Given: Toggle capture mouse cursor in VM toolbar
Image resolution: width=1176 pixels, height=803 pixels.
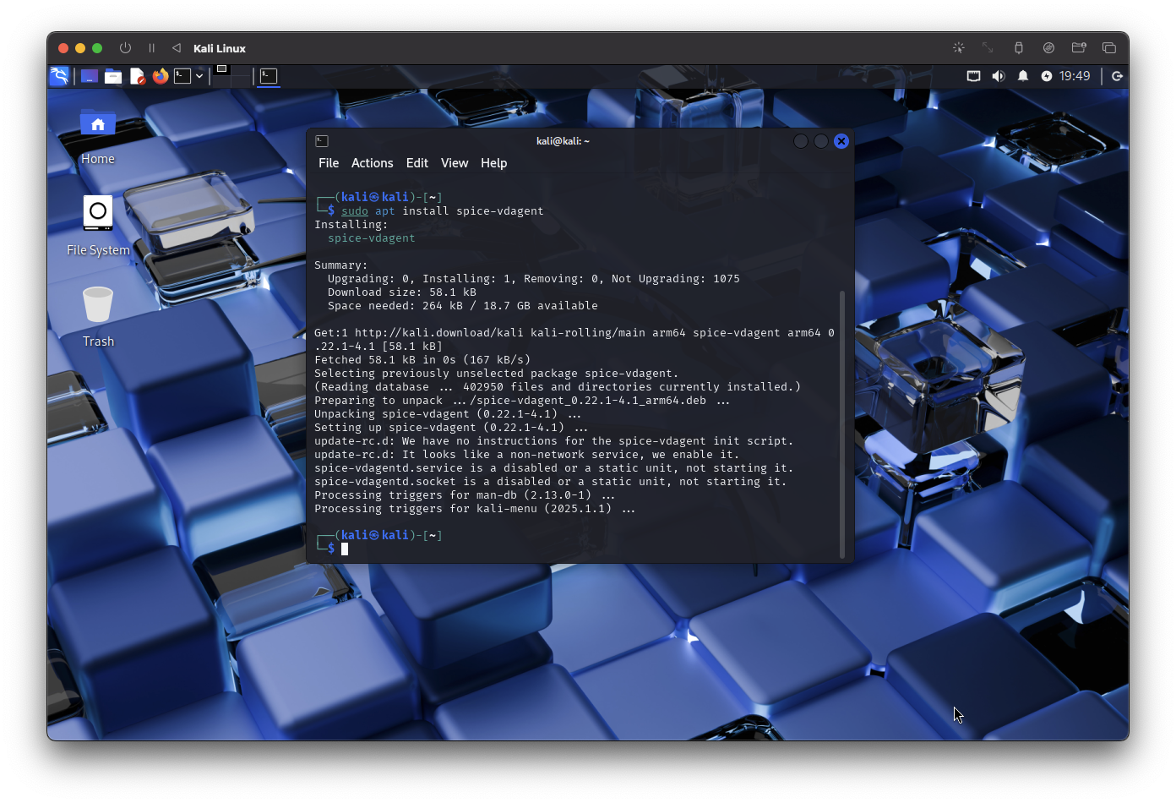Looking at the screenshot, I should (958, 48).
